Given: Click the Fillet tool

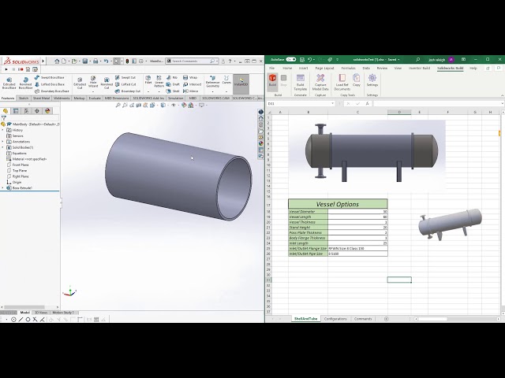Looking at the screenshot, I should point(148,80).
